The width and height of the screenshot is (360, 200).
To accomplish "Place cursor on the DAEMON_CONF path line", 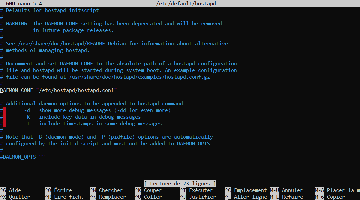I will (59, 90).
